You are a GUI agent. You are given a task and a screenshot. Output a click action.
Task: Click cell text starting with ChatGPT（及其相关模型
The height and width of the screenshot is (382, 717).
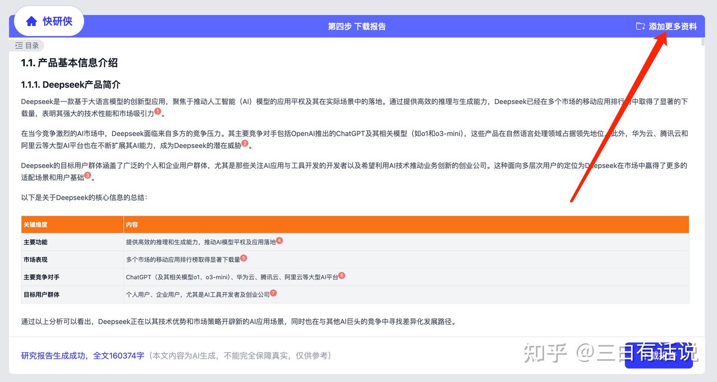point(232,277)
